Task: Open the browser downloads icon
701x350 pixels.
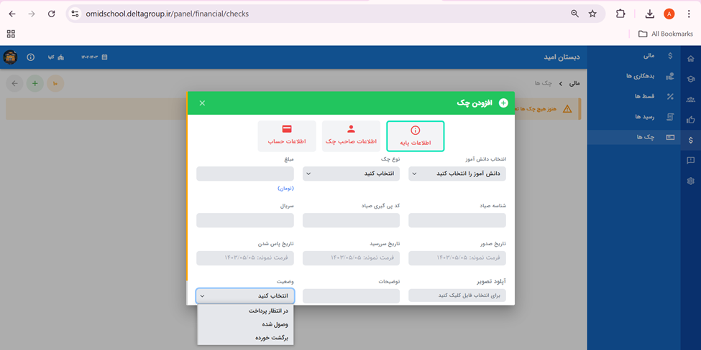Action: [649, 14]
